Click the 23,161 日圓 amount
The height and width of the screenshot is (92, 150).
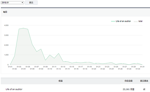pyautogui.click(x=128, y=89)
